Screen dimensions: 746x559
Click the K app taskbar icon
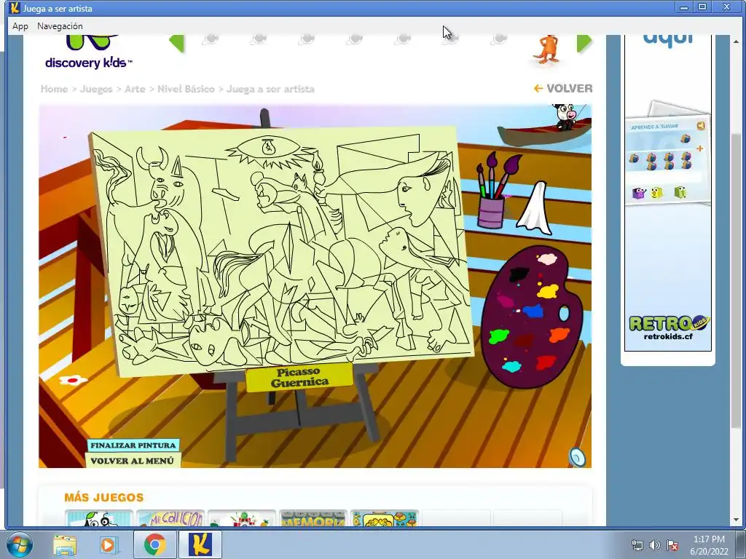pyautogui.click(x=200, y=544)
